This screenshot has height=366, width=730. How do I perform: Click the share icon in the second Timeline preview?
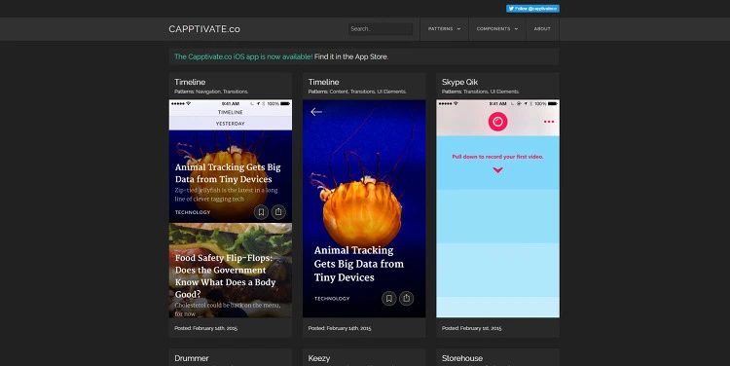click(x=407, y=298)
